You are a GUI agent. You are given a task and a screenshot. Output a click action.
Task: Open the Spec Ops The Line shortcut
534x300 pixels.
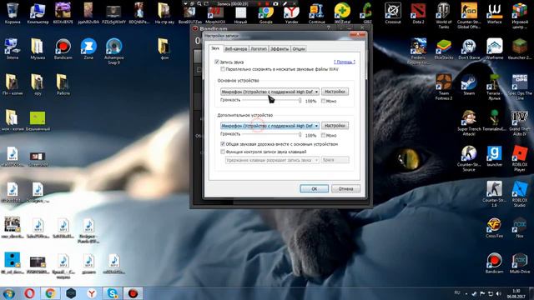pyautogui.click(x=519, y=87)
